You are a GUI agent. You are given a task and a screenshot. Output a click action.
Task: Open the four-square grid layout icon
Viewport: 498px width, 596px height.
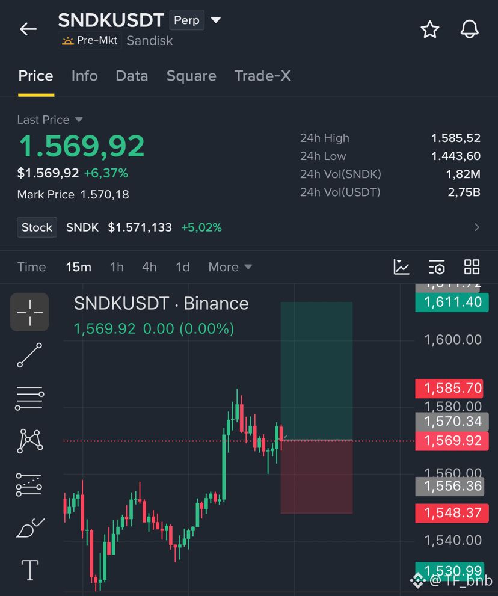point(472,267)
